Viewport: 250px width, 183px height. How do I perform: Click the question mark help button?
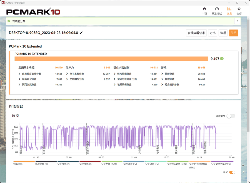237,21
